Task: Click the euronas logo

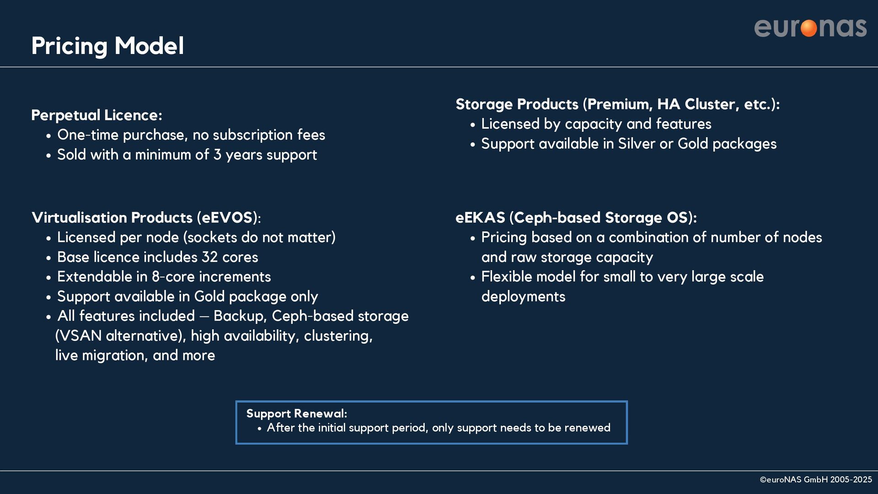Action: tap(810, 28)
